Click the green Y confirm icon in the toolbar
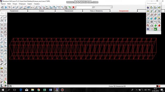 click(x=70, y=7)
